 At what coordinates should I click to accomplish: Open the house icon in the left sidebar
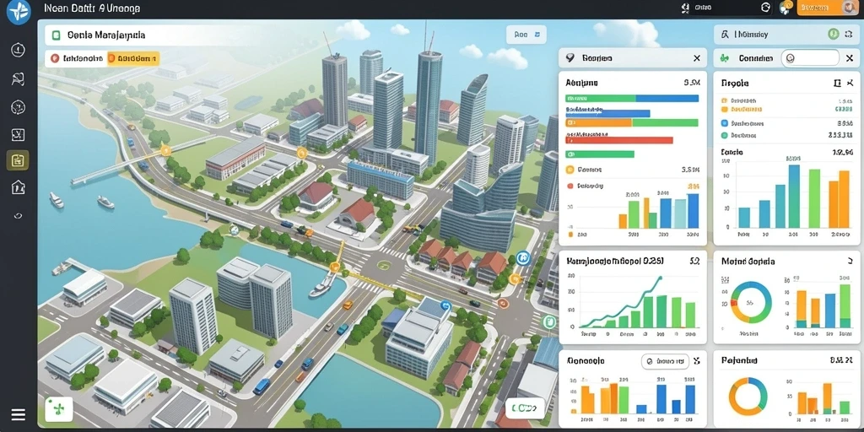point(19,187)
